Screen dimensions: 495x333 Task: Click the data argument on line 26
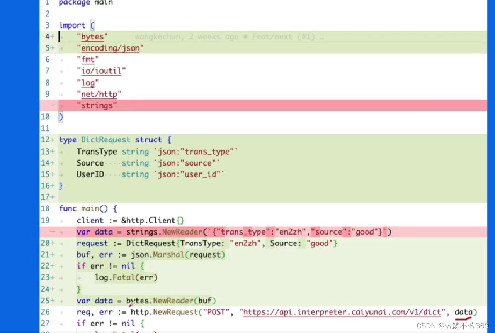coord(464,312)
